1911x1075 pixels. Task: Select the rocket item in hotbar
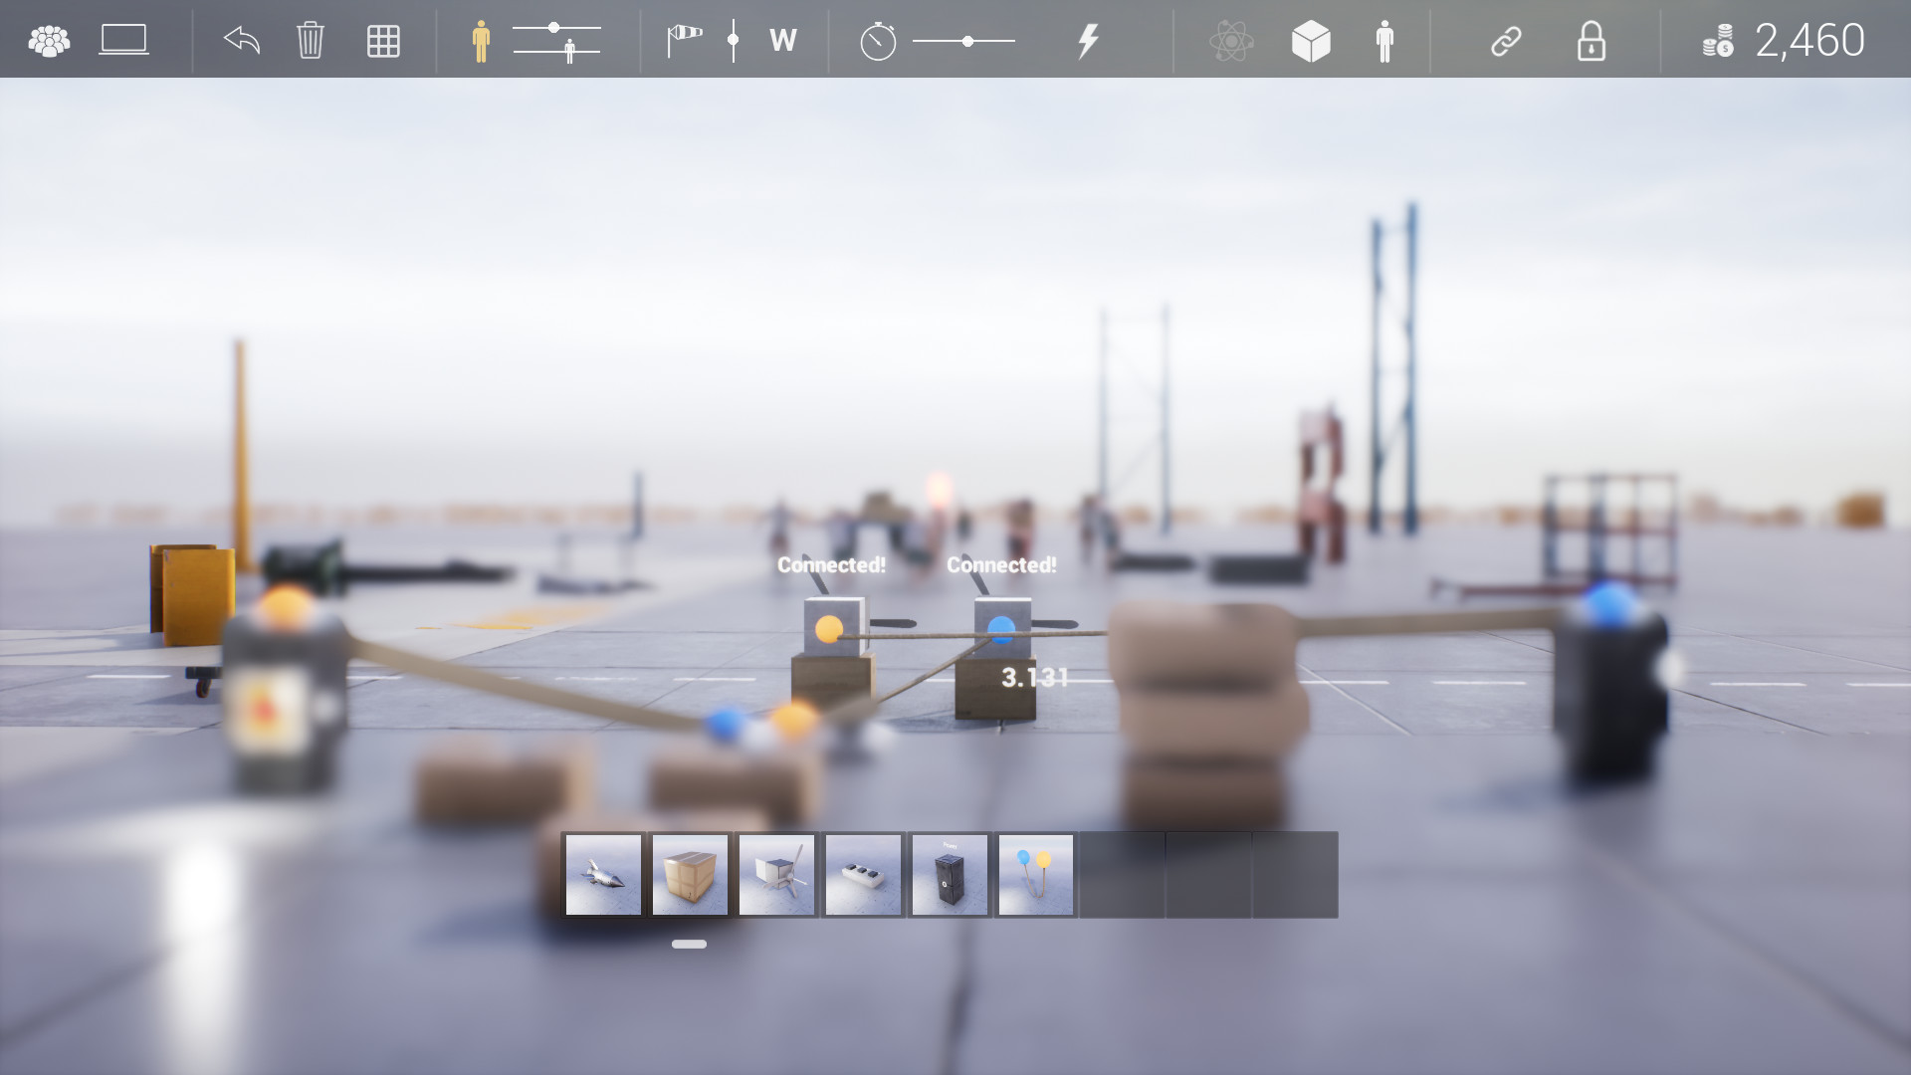pos(603,875)
